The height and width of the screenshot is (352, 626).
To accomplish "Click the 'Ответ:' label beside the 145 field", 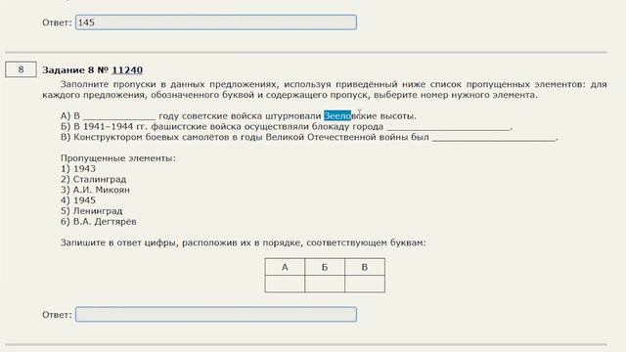I will point(57,22).
